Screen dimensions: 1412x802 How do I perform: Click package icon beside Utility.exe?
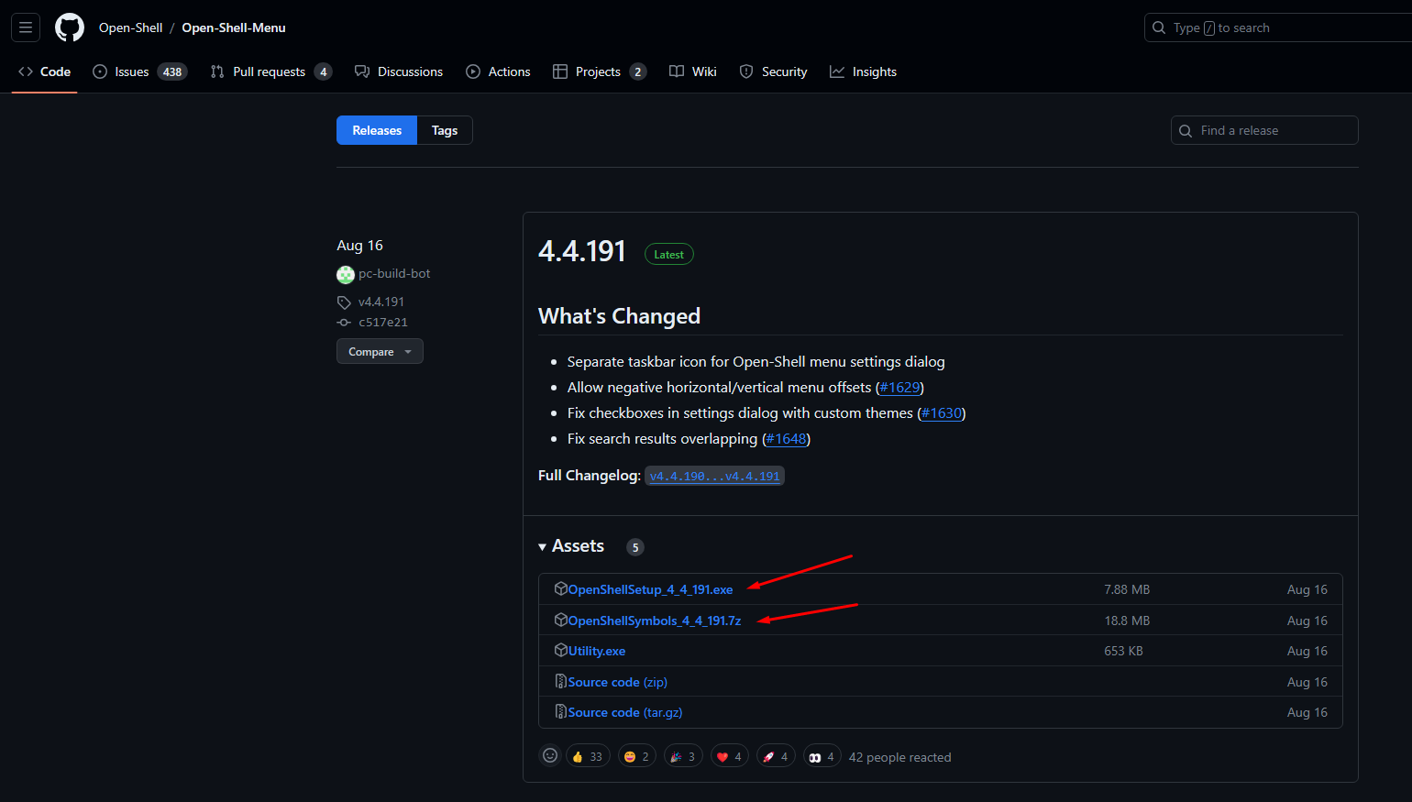pos(561,650)
